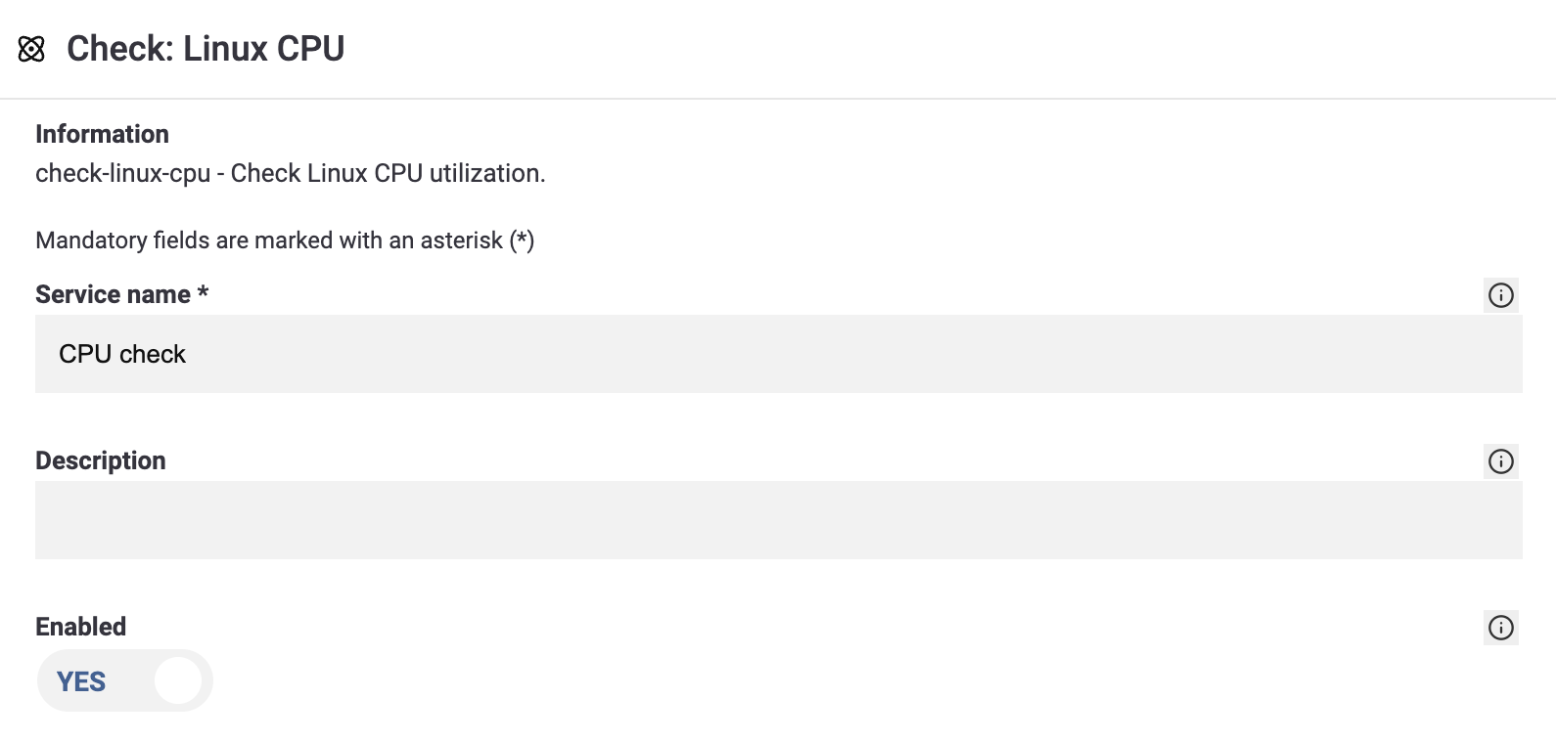The width and height of the screenshot is (1556, 743).
Task: Place cursor on the 'CPU check' text
Action: coord(122,354)
